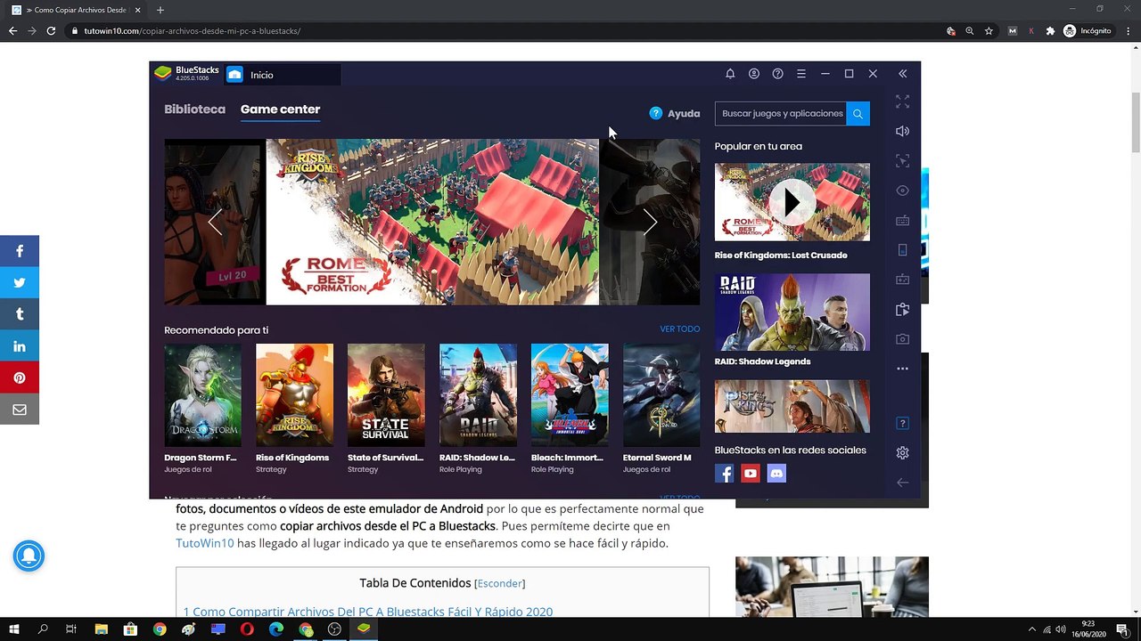Switch to the Biblioteca tab
Screen dimensions: 1141x641
pyautogui.click(x=194, y=110)
